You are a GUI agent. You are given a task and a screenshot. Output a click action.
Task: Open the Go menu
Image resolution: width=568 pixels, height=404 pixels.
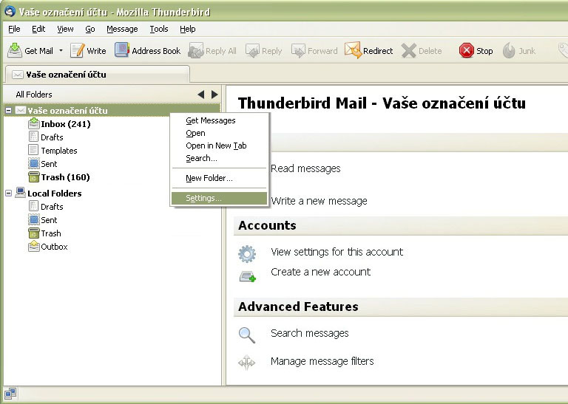[x=90, y=29]
